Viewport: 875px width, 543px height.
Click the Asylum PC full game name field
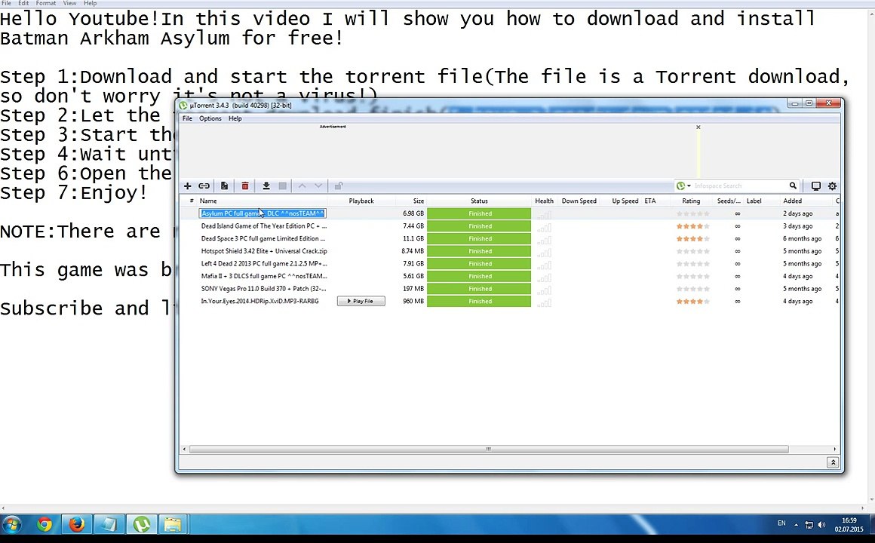click(x=262, y=213)
